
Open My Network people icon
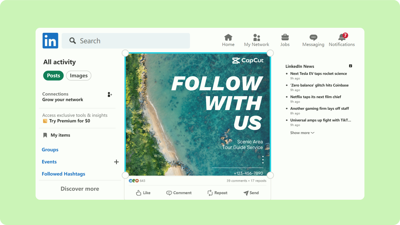[x=257, y=37]
